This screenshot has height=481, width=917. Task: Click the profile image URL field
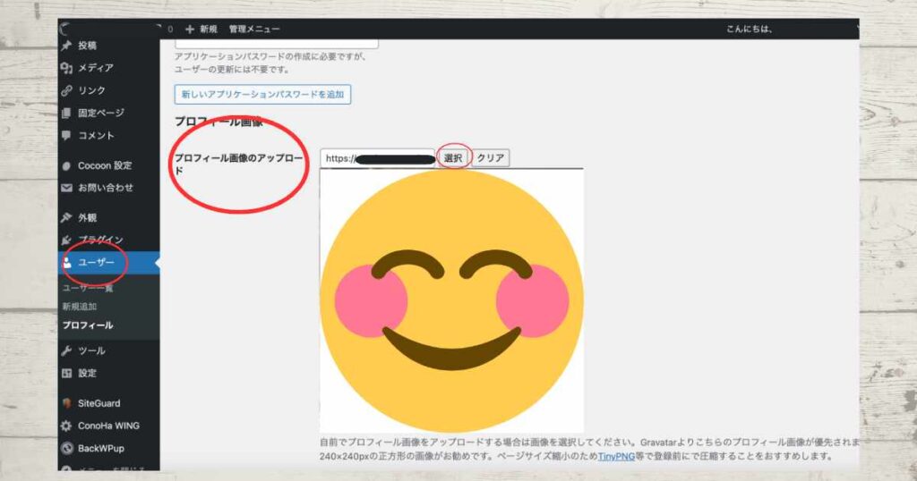coord(378,158)
